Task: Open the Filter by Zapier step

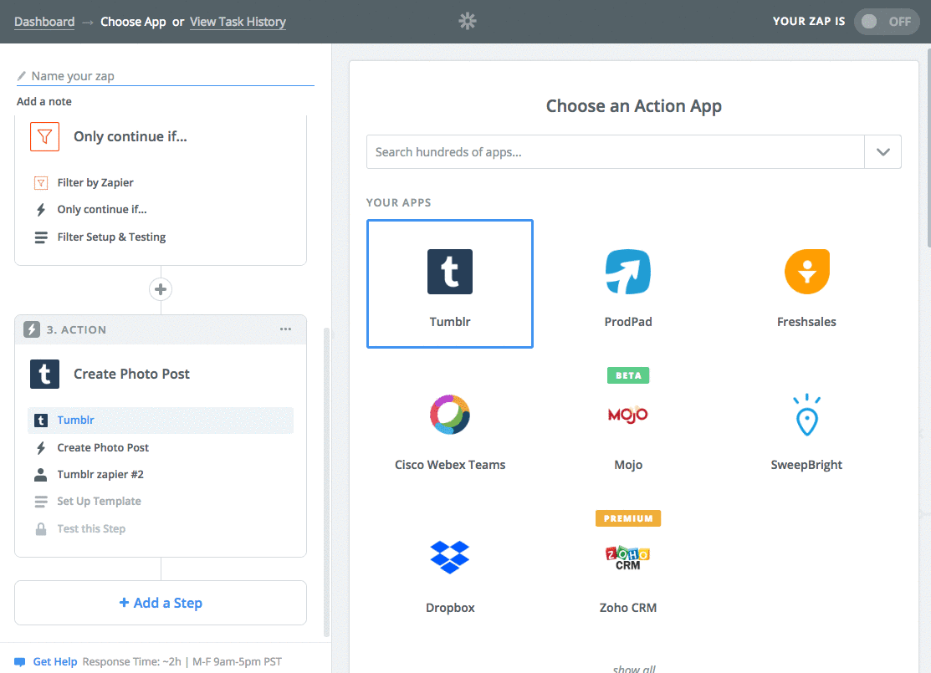Action: click(x=95, y=183)
